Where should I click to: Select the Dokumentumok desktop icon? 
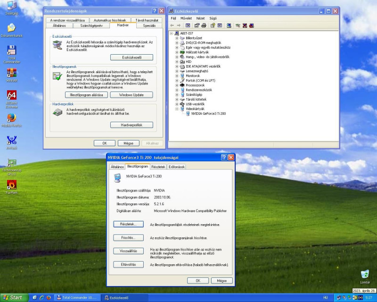coord(11,30)
